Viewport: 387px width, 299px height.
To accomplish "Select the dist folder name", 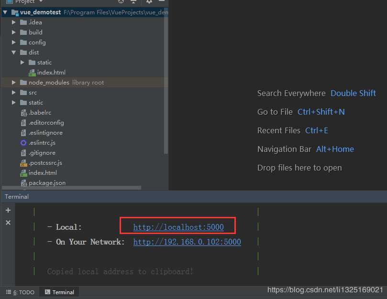I will pos(34,53).
